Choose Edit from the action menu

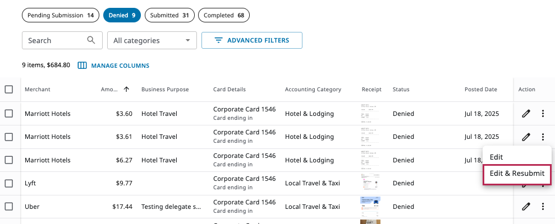497,157
